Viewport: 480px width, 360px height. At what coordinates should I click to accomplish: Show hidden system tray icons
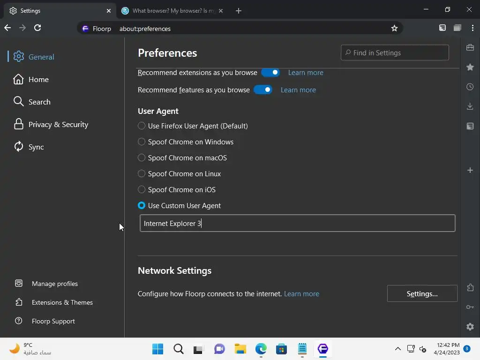397,349
